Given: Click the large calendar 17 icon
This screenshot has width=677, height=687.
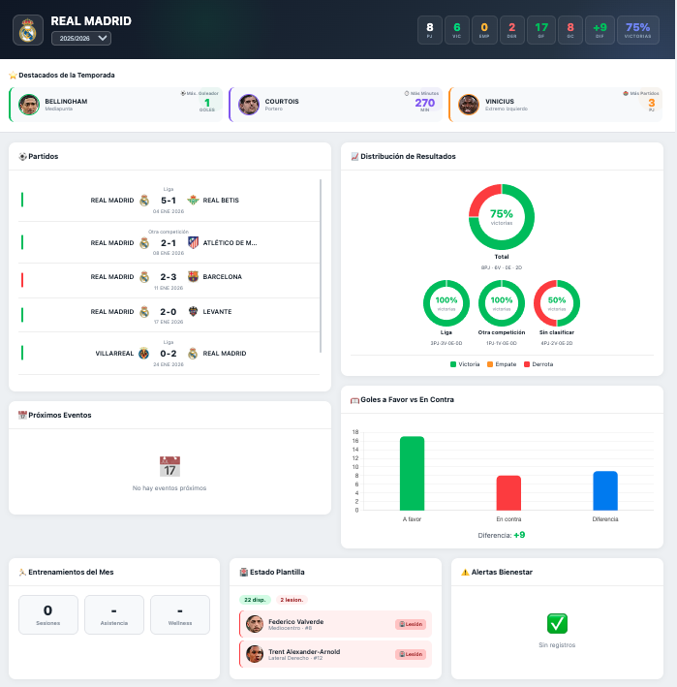Looking at the screenshot, I should (169, 467).
